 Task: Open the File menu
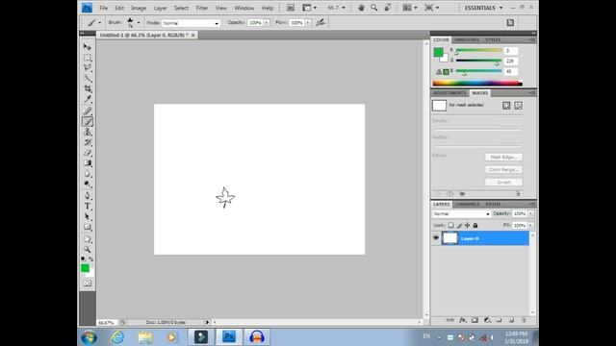[x=103, y=8]
